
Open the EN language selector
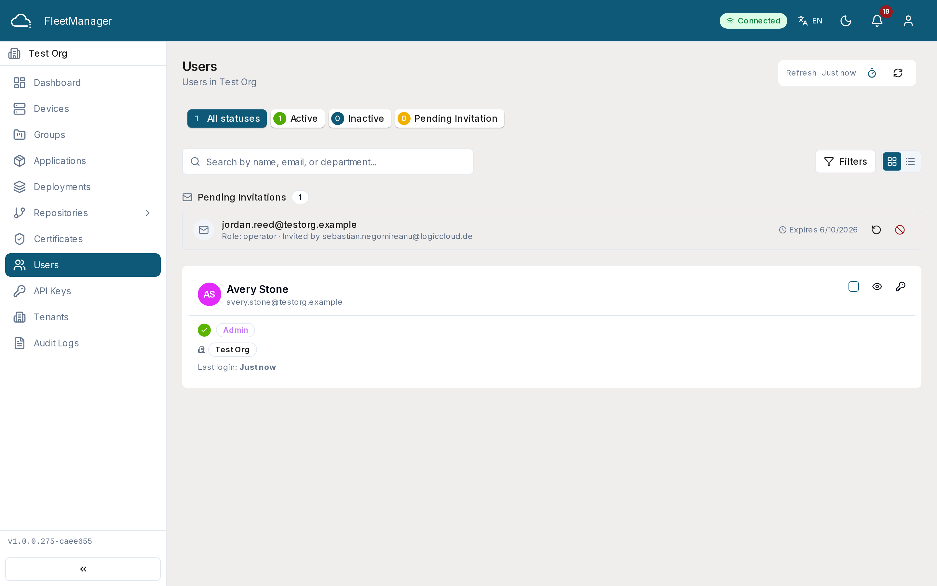click(810, 21)
